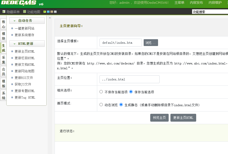Open 更新RSS文件 in sidebar
This screenshot has width=228, height=154.
(x=24, y=78)
